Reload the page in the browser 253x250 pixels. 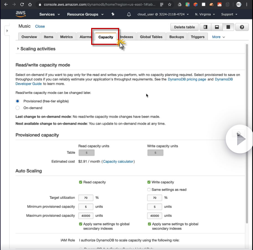pos(22,5)
